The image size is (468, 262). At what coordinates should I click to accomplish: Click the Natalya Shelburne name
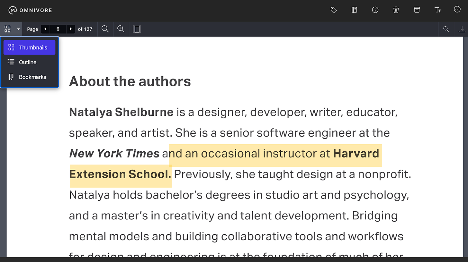coord(121,112)
